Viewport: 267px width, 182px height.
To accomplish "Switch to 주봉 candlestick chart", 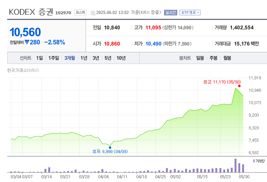I will [213, 58].
